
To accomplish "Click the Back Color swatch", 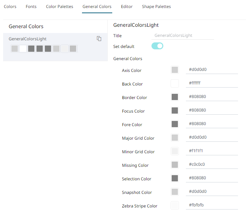I will [x=175, y=83].
